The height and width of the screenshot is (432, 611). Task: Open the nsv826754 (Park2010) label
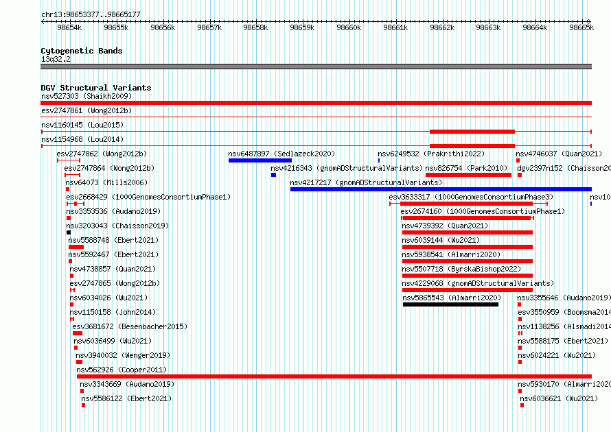[466, 168]
